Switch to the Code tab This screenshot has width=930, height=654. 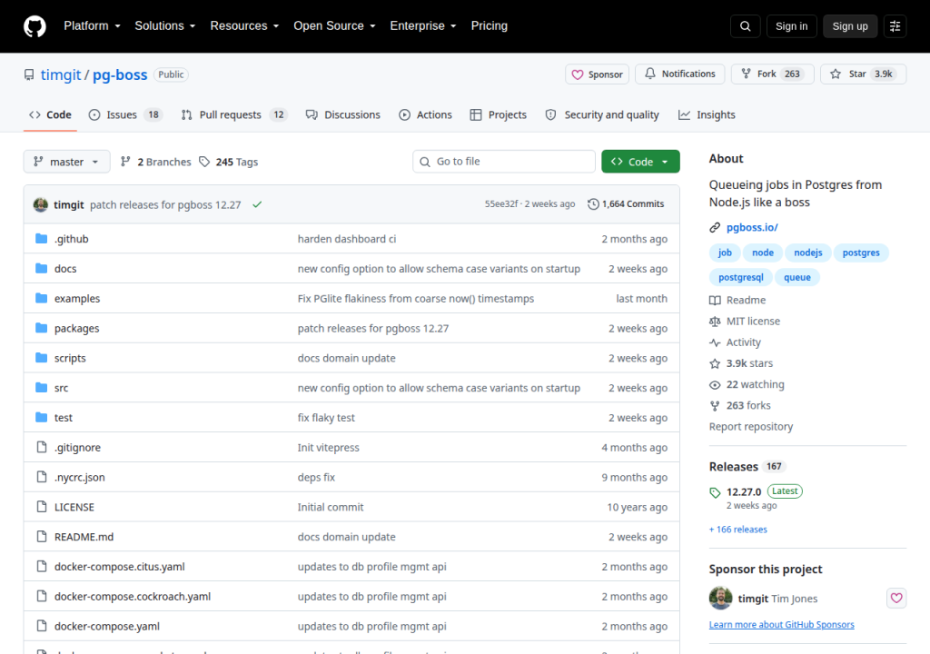[51, 115]
